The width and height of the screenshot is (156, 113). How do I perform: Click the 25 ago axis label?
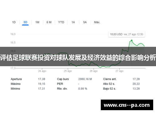[x=68, y=71]
